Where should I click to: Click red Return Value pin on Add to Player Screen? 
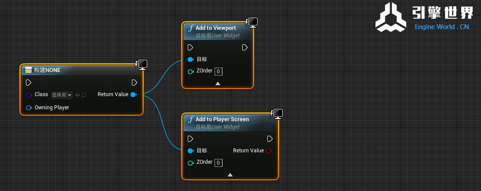(269, 151)
